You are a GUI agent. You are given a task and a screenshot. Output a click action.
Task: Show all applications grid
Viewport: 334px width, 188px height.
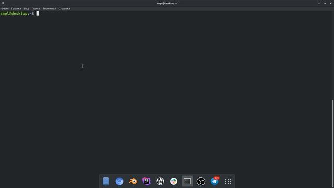tap(228, 181)
